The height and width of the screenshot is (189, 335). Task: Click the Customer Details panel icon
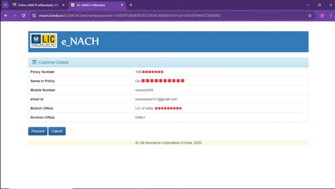pos(34,62)
